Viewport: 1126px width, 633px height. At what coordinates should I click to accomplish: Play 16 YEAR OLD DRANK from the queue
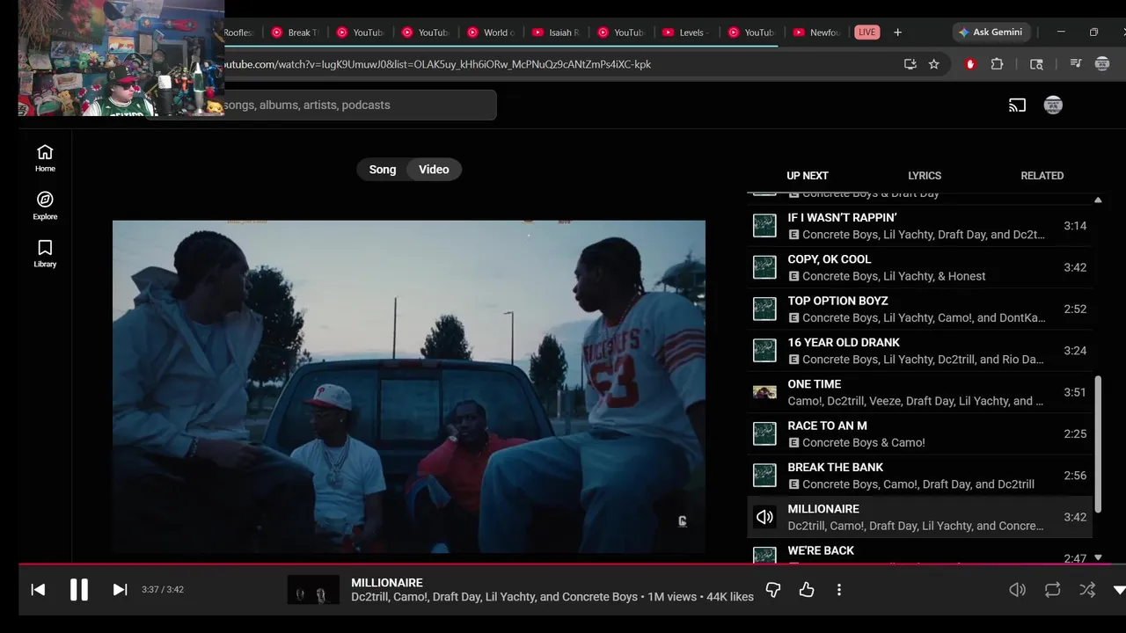pos(919,351)
